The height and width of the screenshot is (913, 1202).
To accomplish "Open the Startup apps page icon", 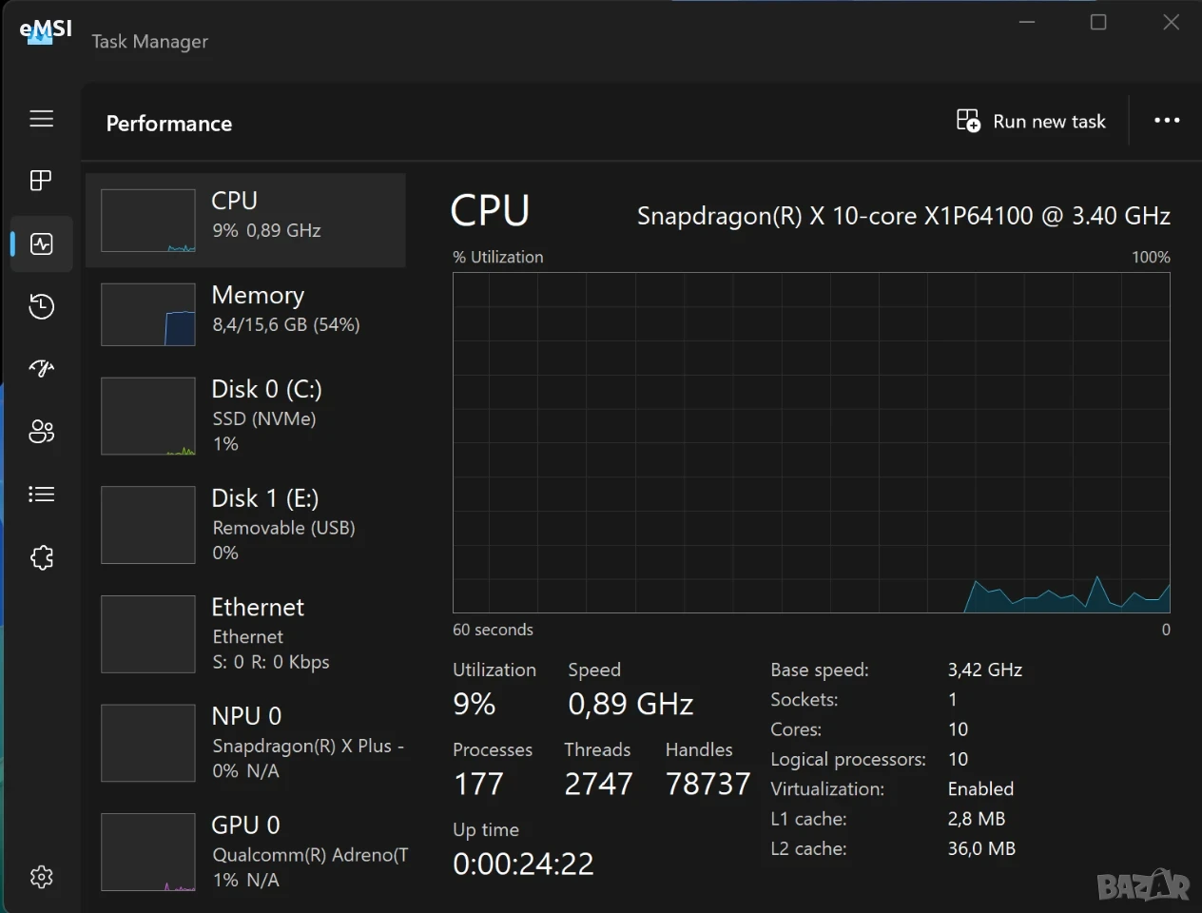I will click(41, 368).
